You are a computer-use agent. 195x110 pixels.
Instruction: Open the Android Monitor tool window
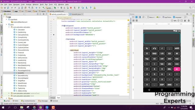click(x=28, y=101)
